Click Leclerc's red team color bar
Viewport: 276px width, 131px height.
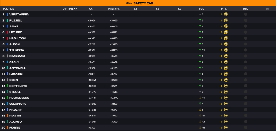tap(7, 32)
